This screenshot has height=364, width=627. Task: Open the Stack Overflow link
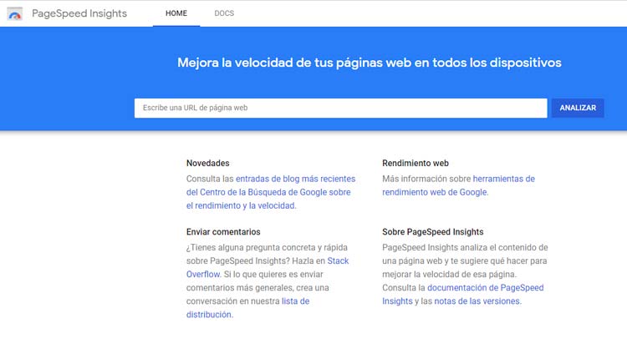tap(268, 267)
